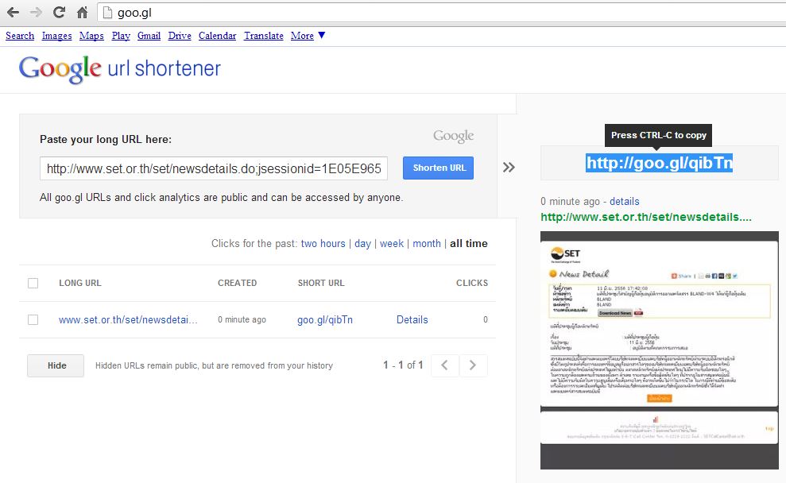Open the Search link in the top bar

coord(20,36)
